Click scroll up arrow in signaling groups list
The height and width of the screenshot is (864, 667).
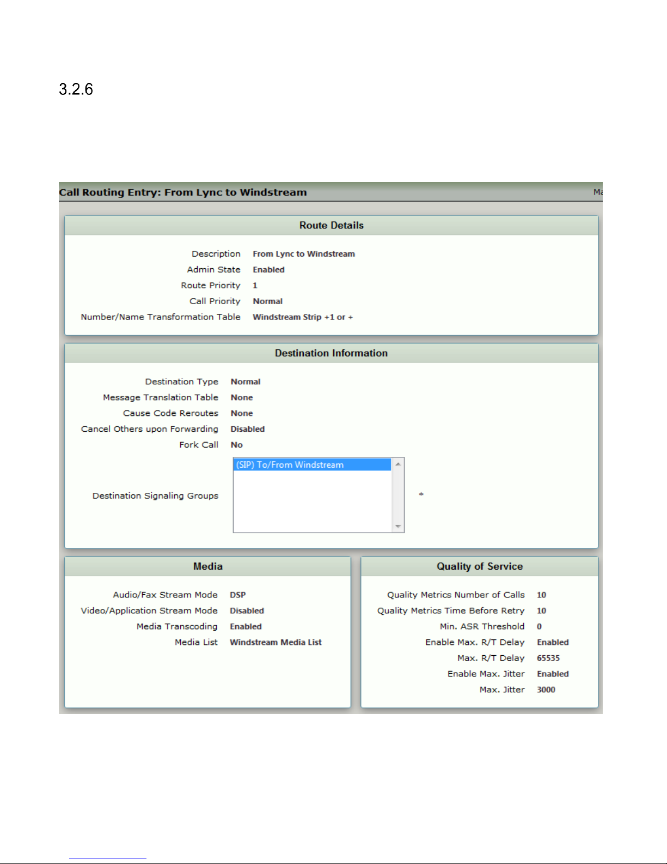click(398, 464)
